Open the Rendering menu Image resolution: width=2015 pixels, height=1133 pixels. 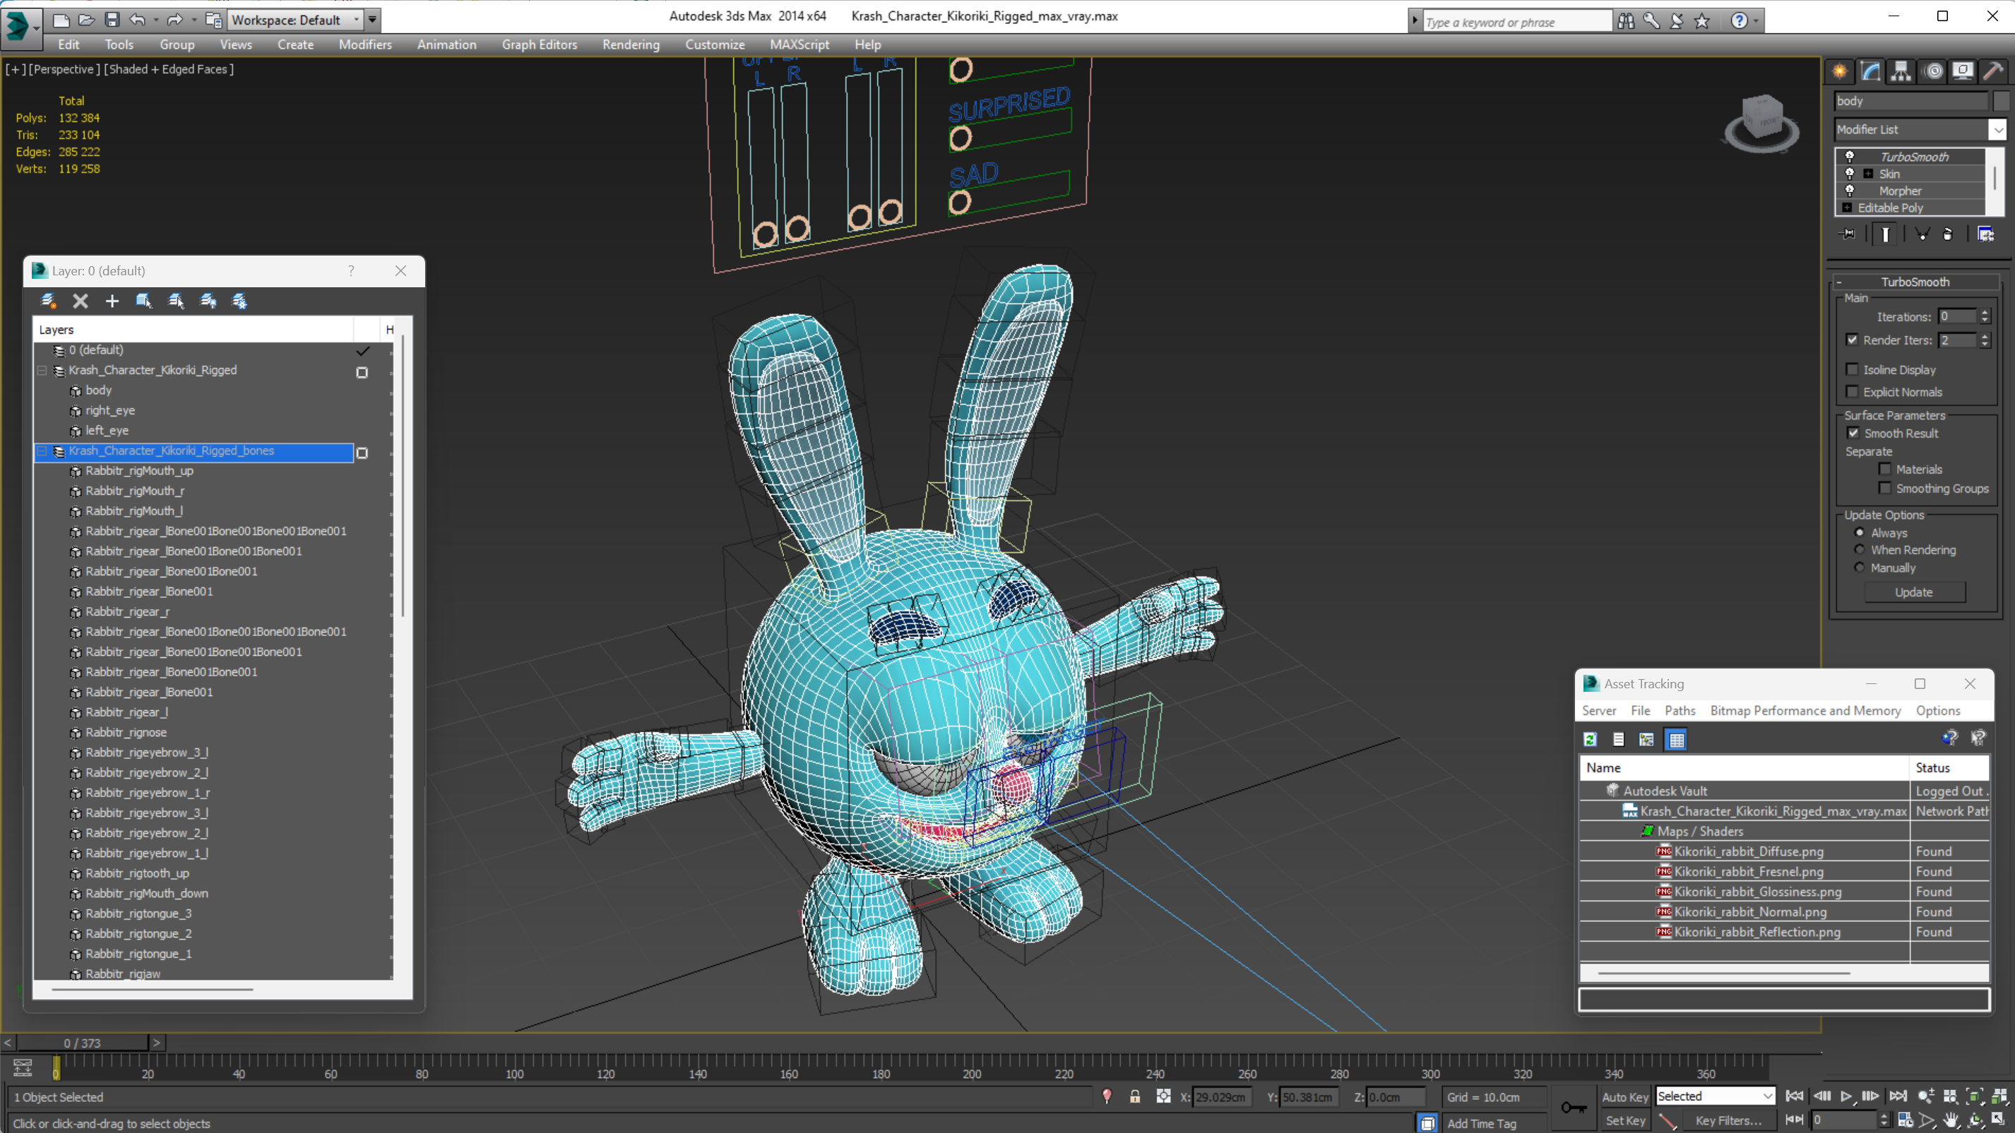click(x=631, y=44)
